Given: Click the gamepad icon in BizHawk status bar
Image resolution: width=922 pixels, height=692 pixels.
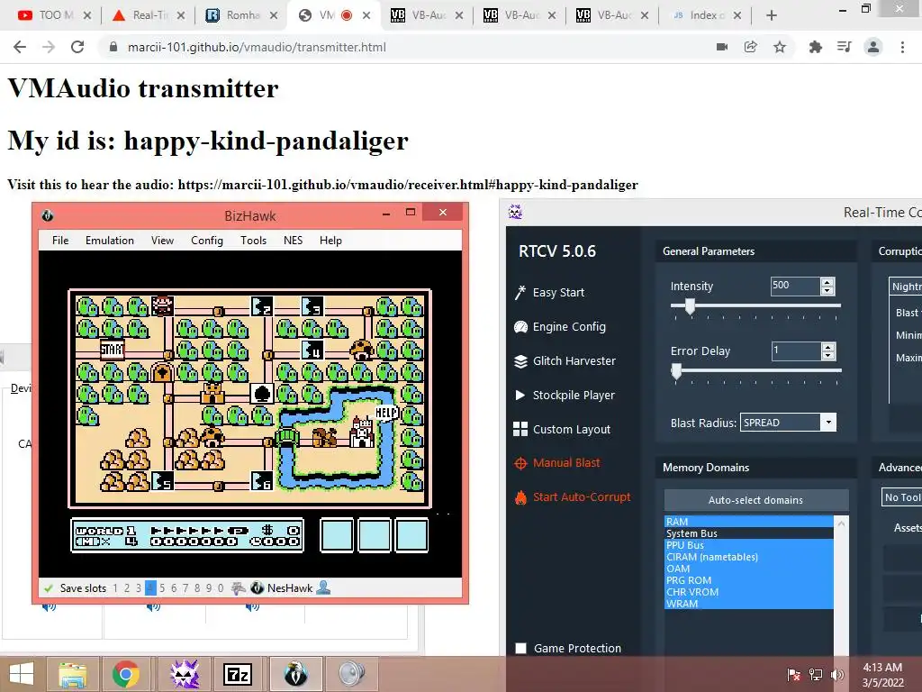Looking at the screenshot, I should (238, 587).
